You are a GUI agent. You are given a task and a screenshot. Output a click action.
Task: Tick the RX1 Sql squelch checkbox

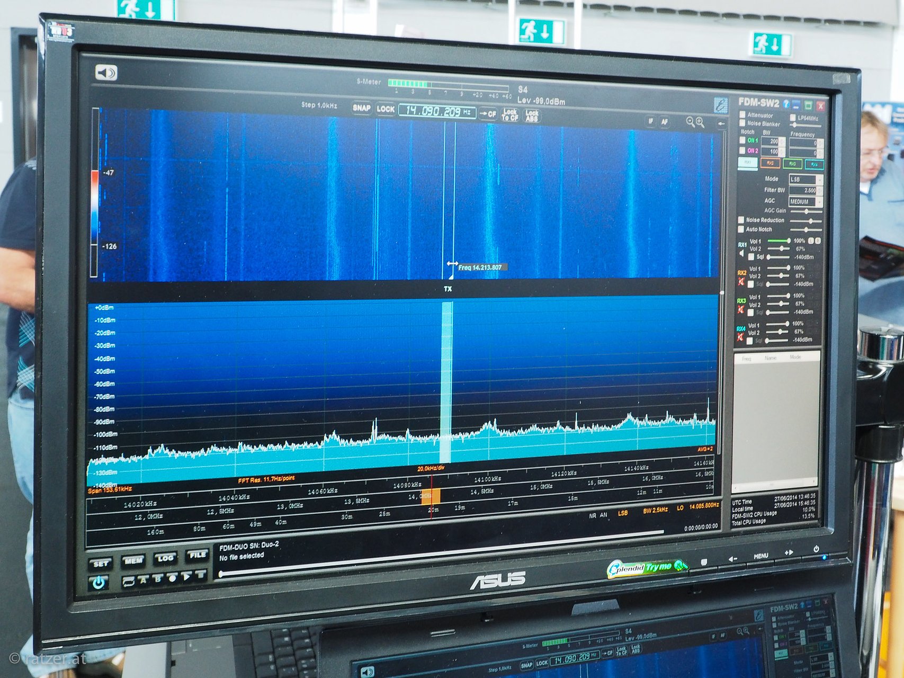click(751, 257)
